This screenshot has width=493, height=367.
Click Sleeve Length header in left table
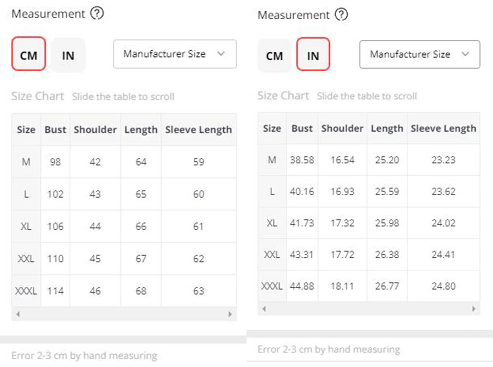coord(198,129)
